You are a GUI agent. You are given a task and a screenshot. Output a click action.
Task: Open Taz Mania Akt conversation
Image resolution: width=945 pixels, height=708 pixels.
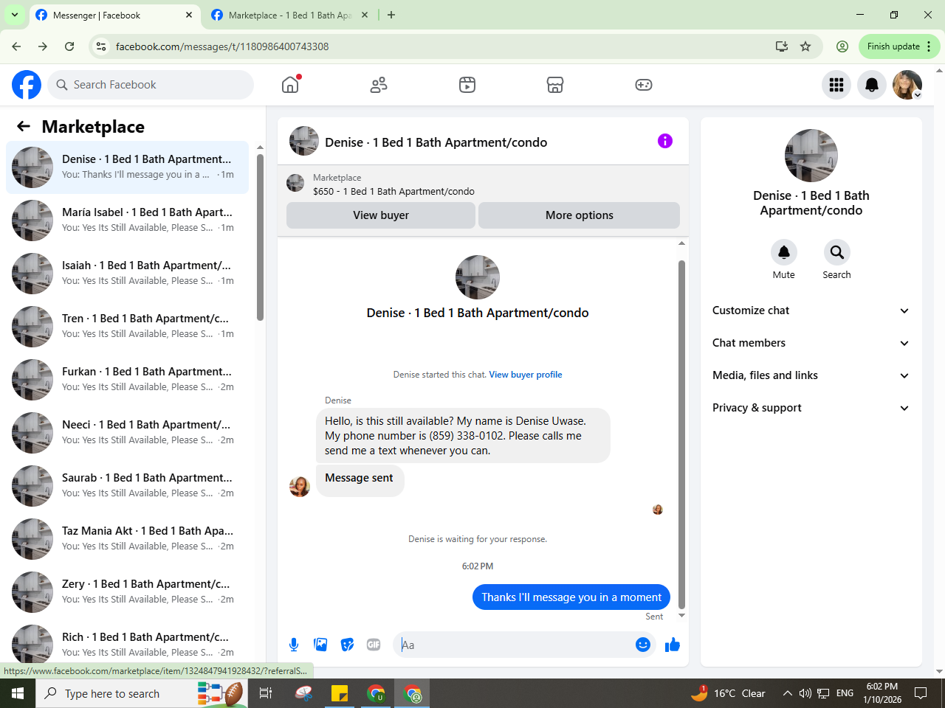point(127,539)
